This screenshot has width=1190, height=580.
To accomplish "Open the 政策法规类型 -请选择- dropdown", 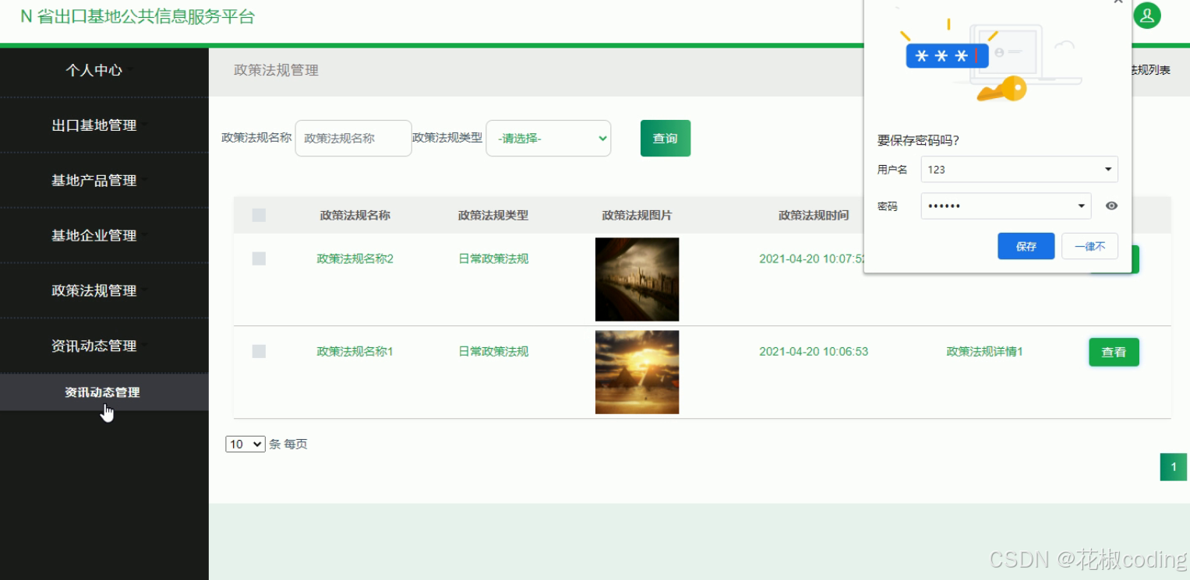I will 549,139.
